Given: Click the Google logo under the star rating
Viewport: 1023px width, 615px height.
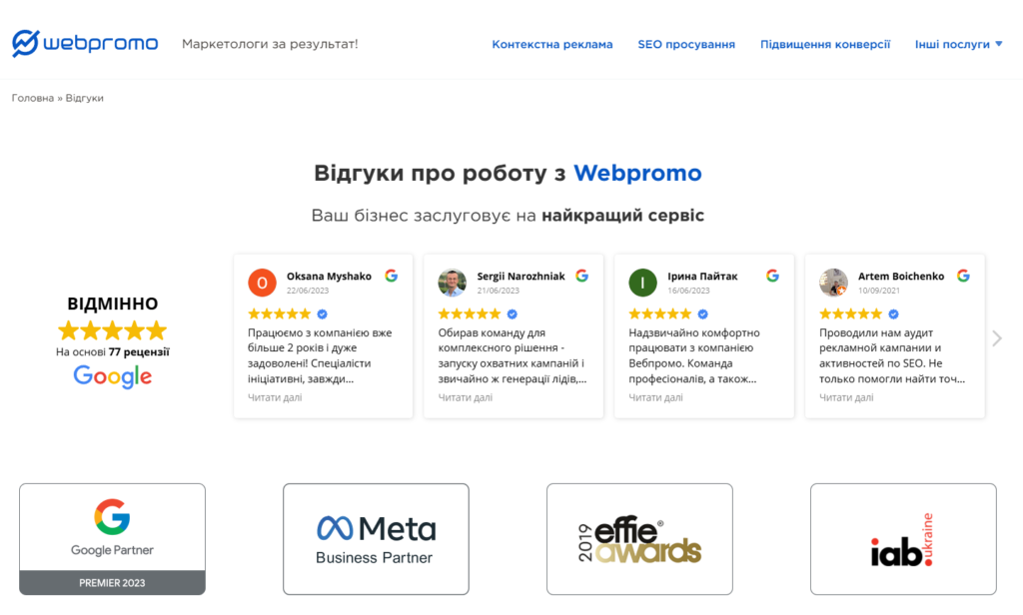Looking at the screenshot, I should click(x=112, y=376).
